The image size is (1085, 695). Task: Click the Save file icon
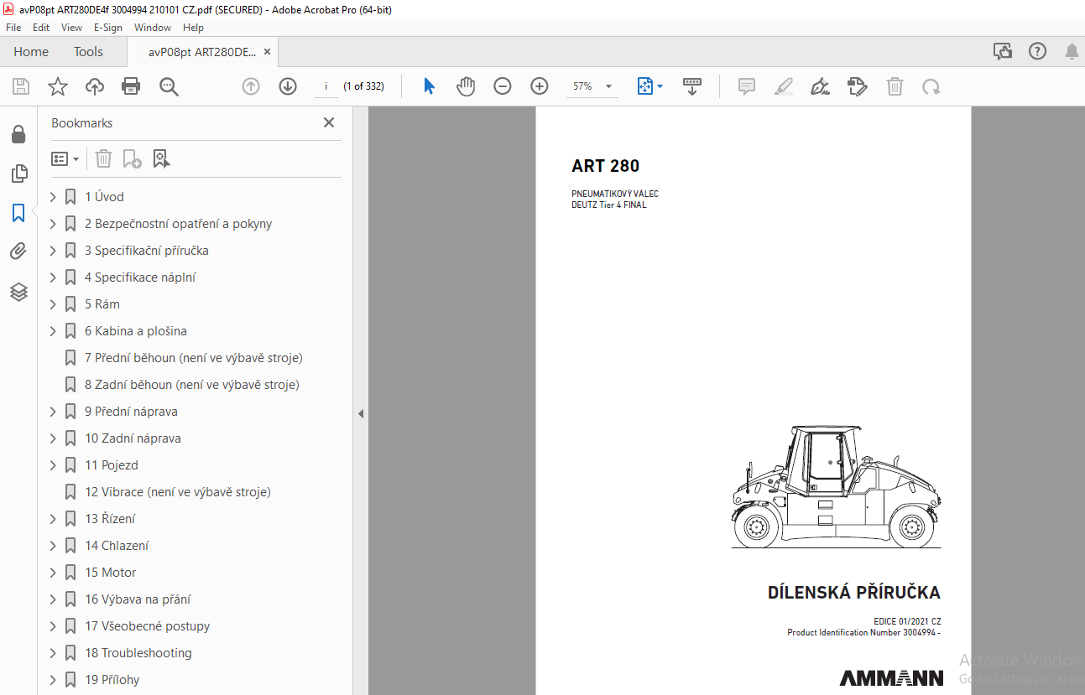pos(21,86)
